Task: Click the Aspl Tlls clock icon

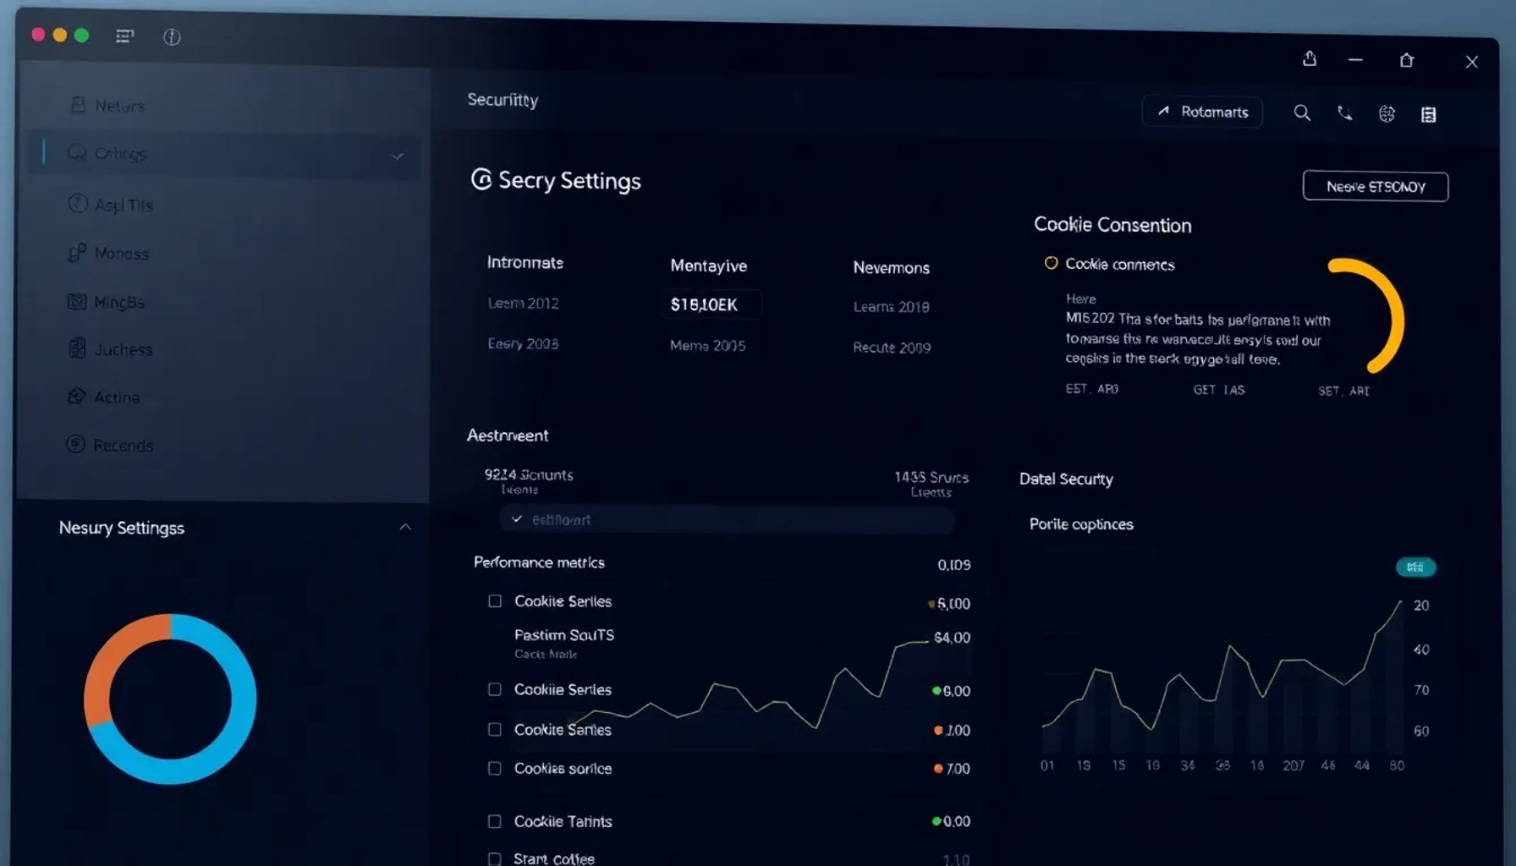Action: (x=77, y=204)
